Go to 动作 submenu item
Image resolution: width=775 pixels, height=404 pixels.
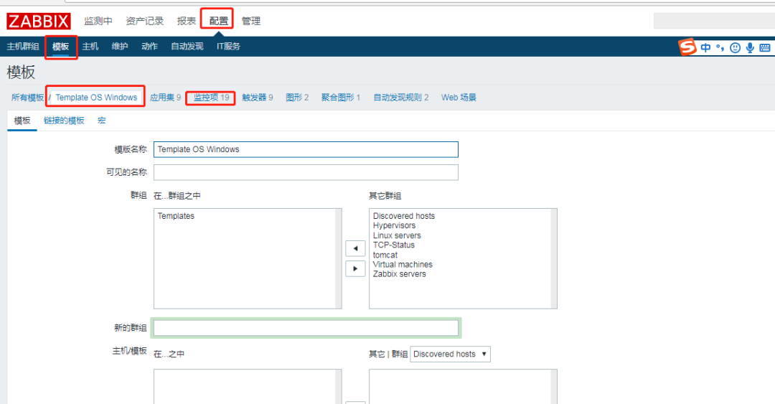pos(149,46)
